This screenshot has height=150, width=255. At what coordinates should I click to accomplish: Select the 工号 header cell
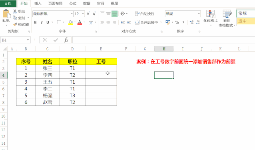[x=101, y=62]
